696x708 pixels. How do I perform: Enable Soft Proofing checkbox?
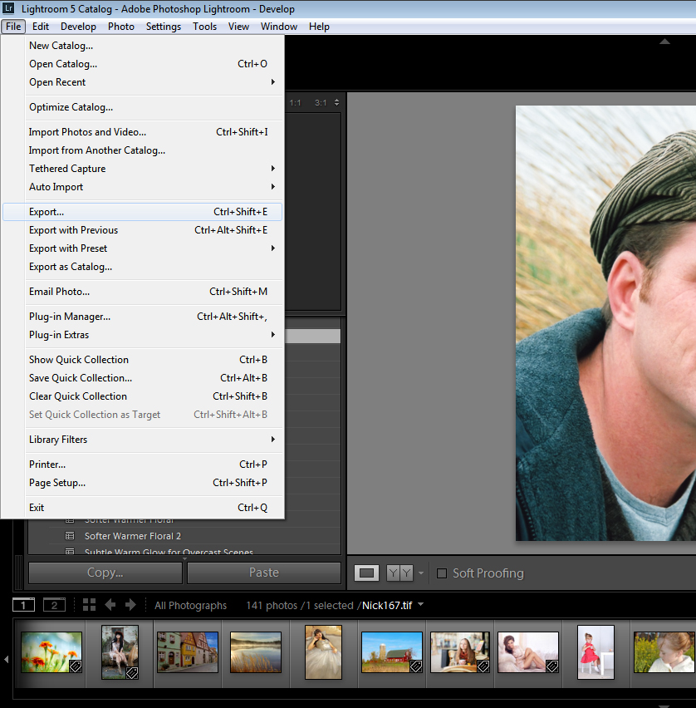[x=442, y=573]
